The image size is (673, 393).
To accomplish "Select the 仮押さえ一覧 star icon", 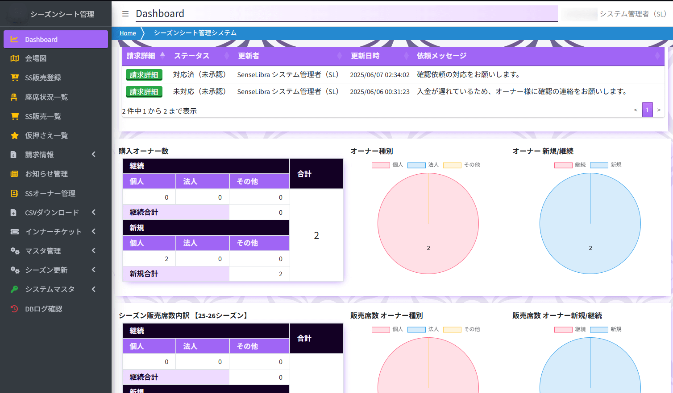I will click(x=15, y=135).
